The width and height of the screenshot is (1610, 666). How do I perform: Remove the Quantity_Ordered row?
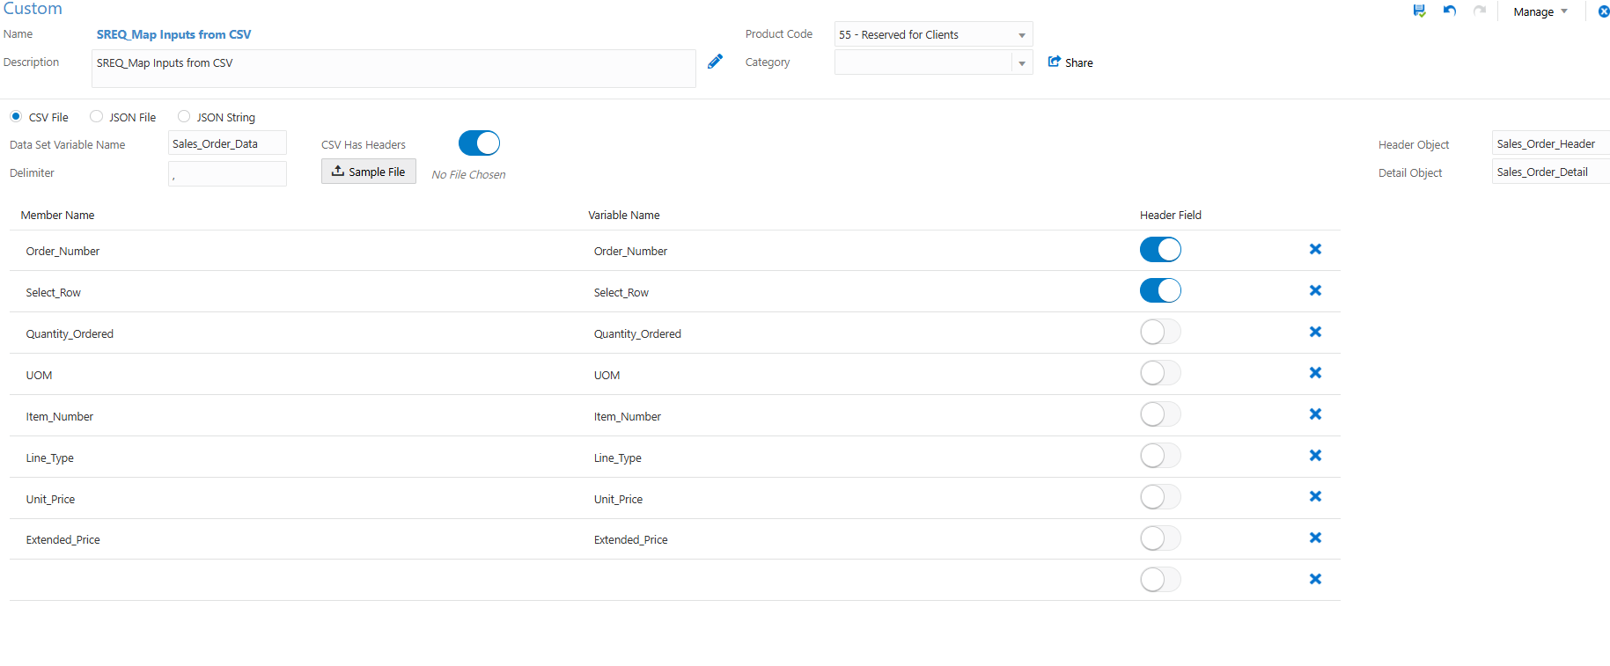pyautogui.click(x=1315, y=332)
